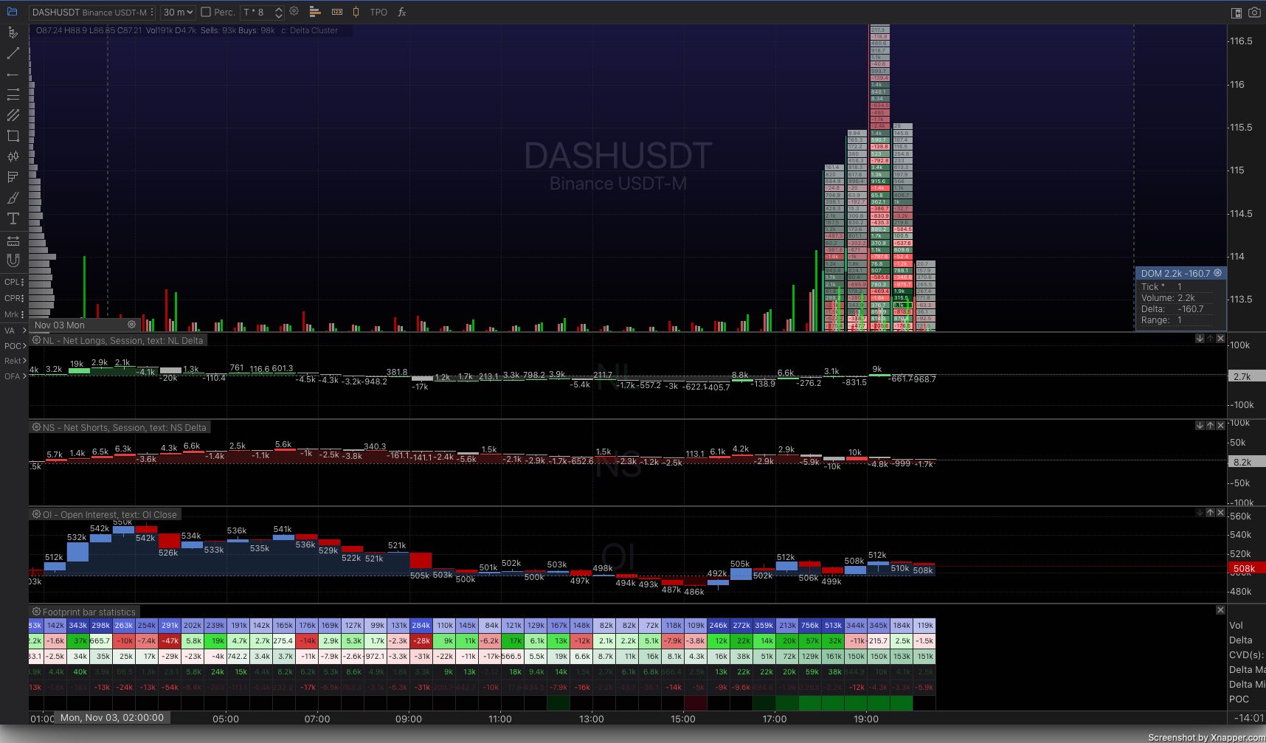This screenshot has width=1266, height=743.
Task: Select the parallel channel tool
Action: (x=13, y=115)
